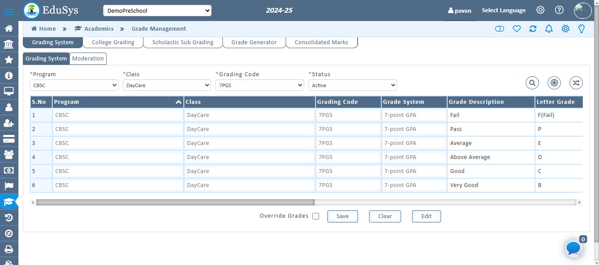
Task: Open the chat bubble widget
Action: coord(574,248)
